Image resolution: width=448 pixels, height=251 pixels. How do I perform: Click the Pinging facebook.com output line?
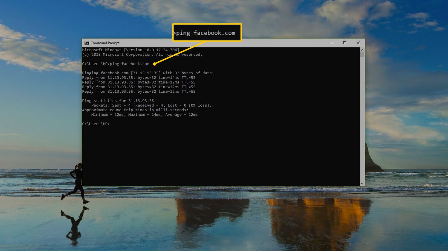click(x=148, y=73)
